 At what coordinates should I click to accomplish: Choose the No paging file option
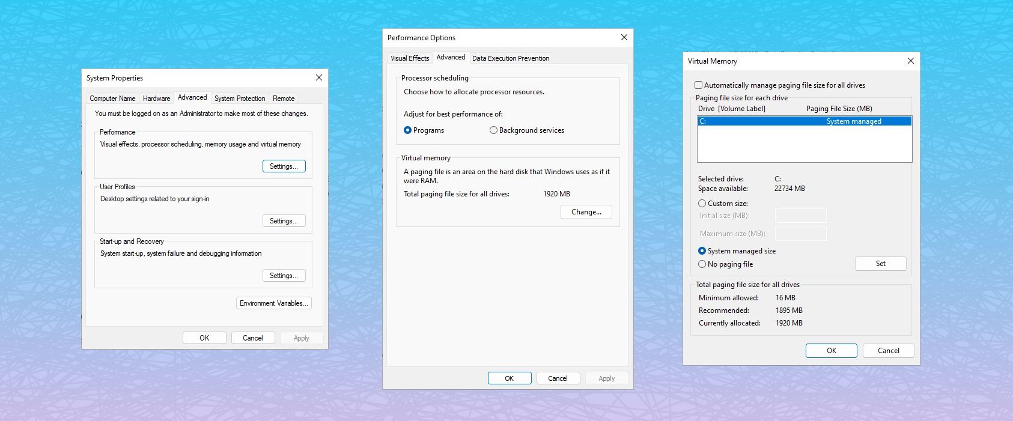(702, 264)
